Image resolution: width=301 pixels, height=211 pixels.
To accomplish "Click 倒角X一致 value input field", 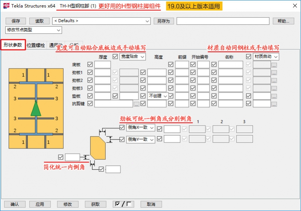I will tap(172, 129).
